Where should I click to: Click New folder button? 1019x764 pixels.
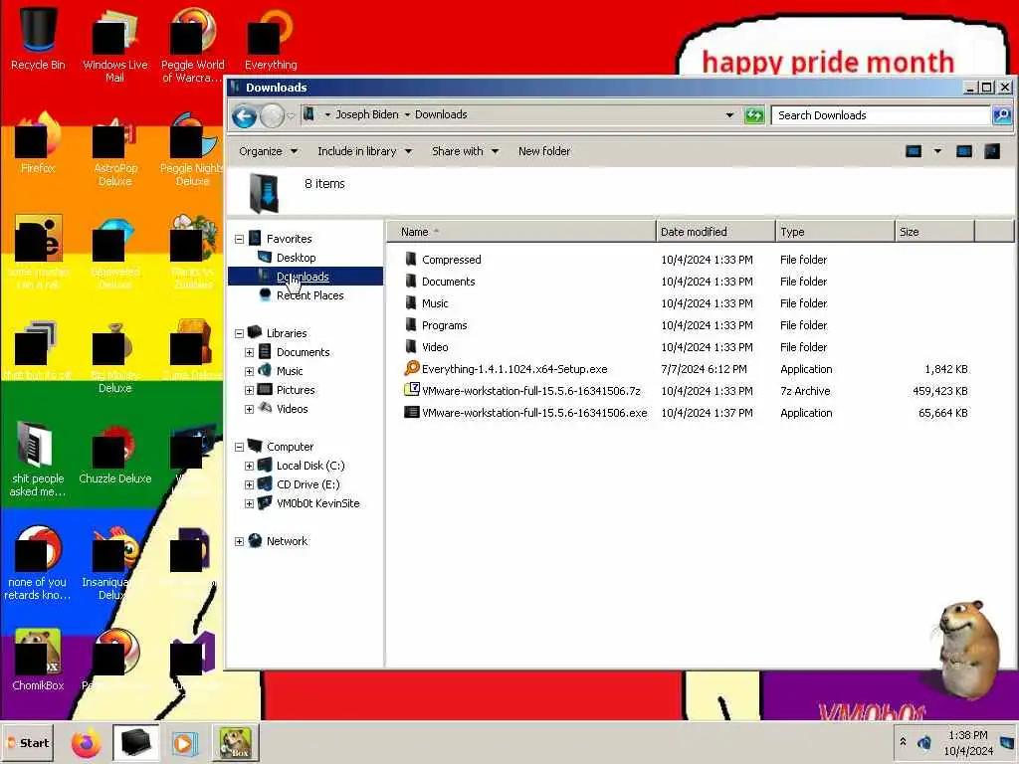click(x=544, y=151)
